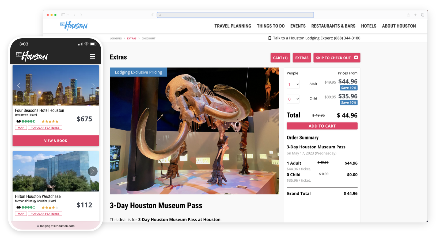Click the star rating of Four Seasons Hotel

click(50, 121)
